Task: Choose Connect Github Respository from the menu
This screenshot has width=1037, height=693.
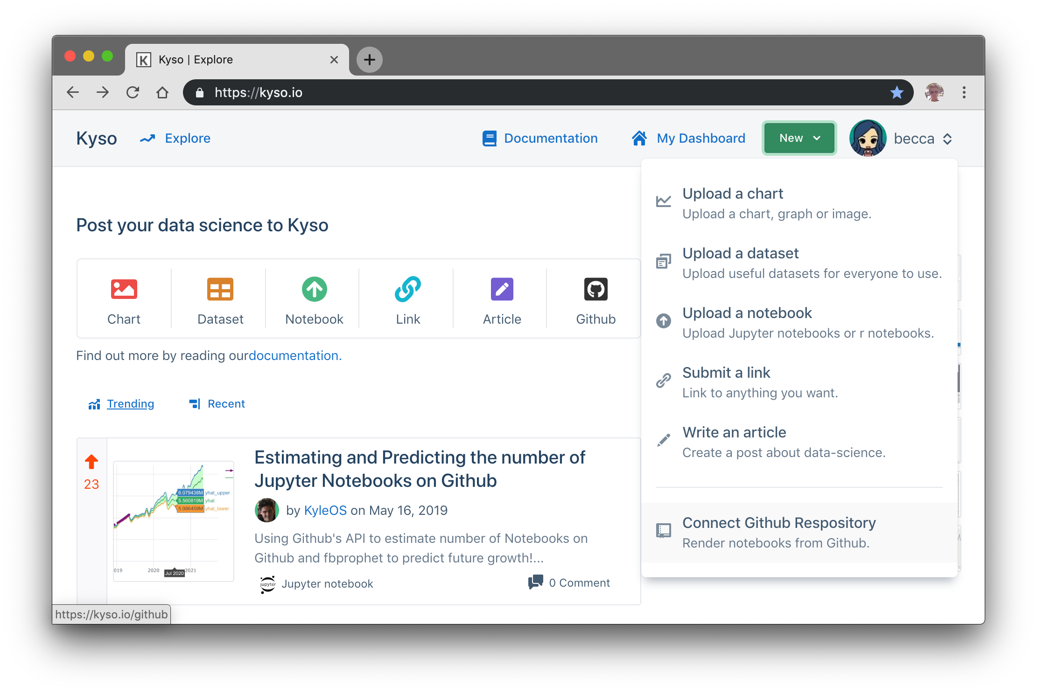Action: (x=779, y=523)
